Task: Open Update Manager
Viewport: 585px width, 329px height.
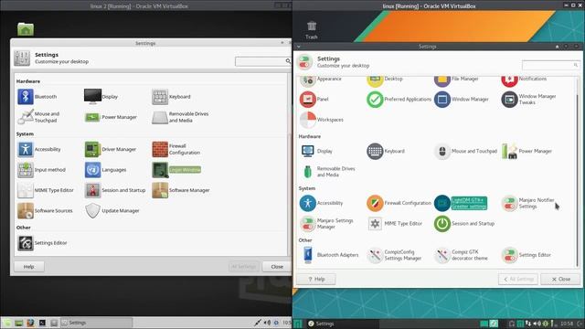Action: 112,211
